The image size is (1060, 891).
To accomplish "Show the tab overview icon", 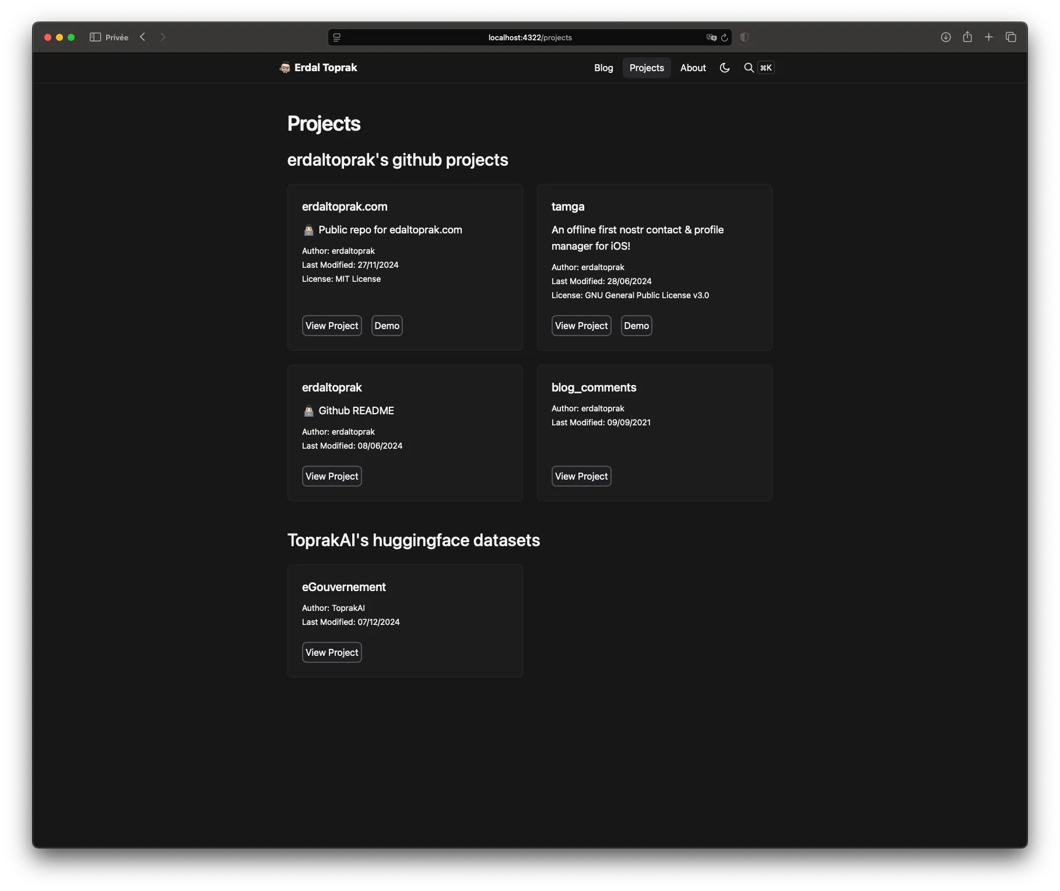I will (x=1011, y=37).
